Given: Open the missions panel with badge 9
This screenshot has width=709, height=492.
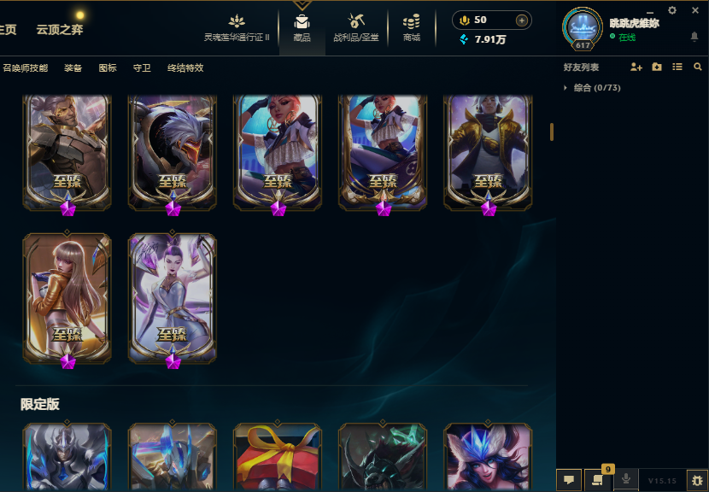Looking at the screenshot, I should point(597,480).
